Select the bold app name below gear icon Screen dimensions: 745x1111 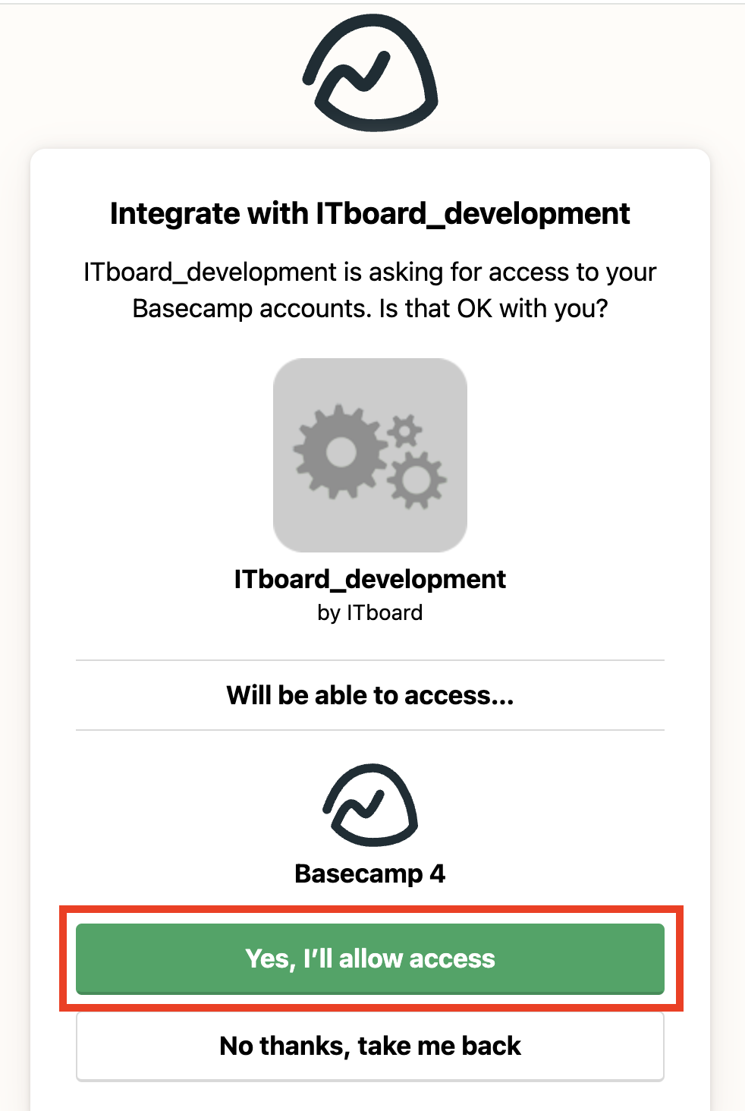point(370,579)
